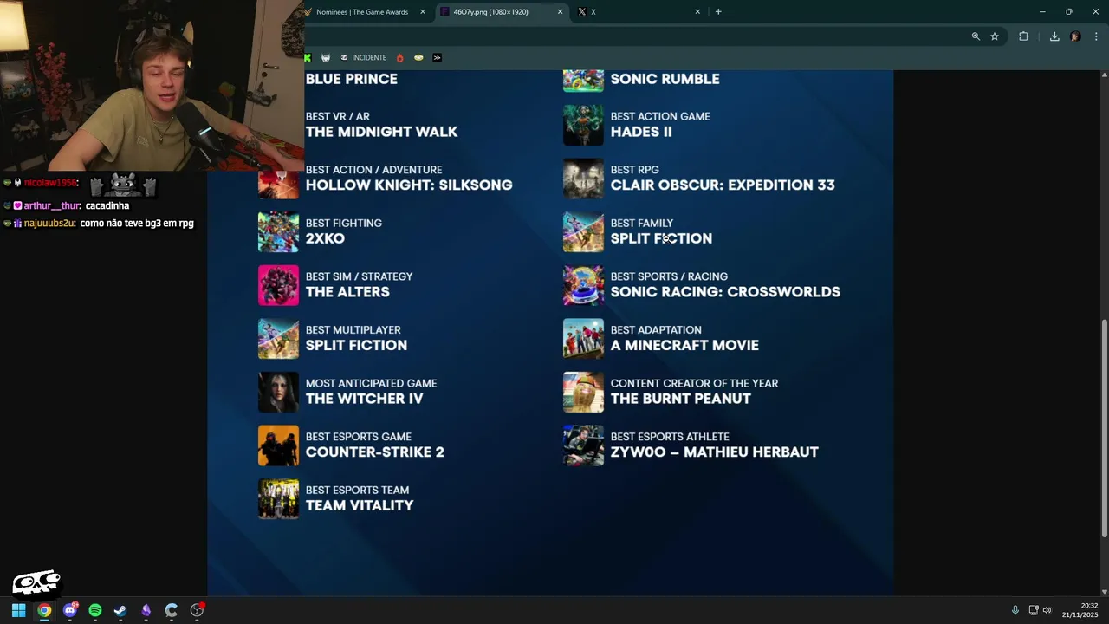Click the HADES II title text
This screenshot has height=624, width=1109.
click(641, 132)
